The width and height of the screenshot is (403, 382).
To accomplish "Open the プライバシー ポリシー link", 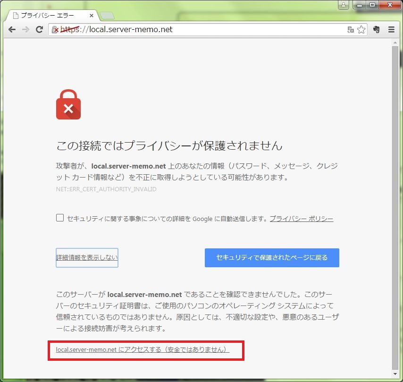I will click(x=302, y=219).
